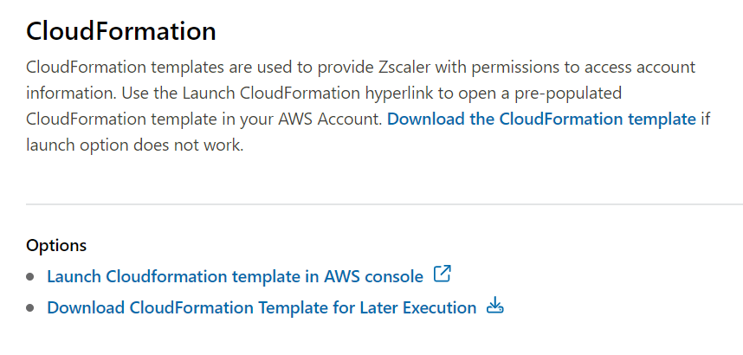Click bullet point before Launch Cloudformation link
This screenshot has height=355, width=743.
point(31,277)
